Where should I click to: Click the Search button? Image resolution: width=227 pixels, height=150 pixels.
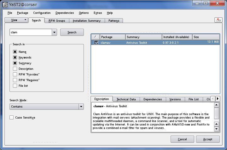[72, 32]
